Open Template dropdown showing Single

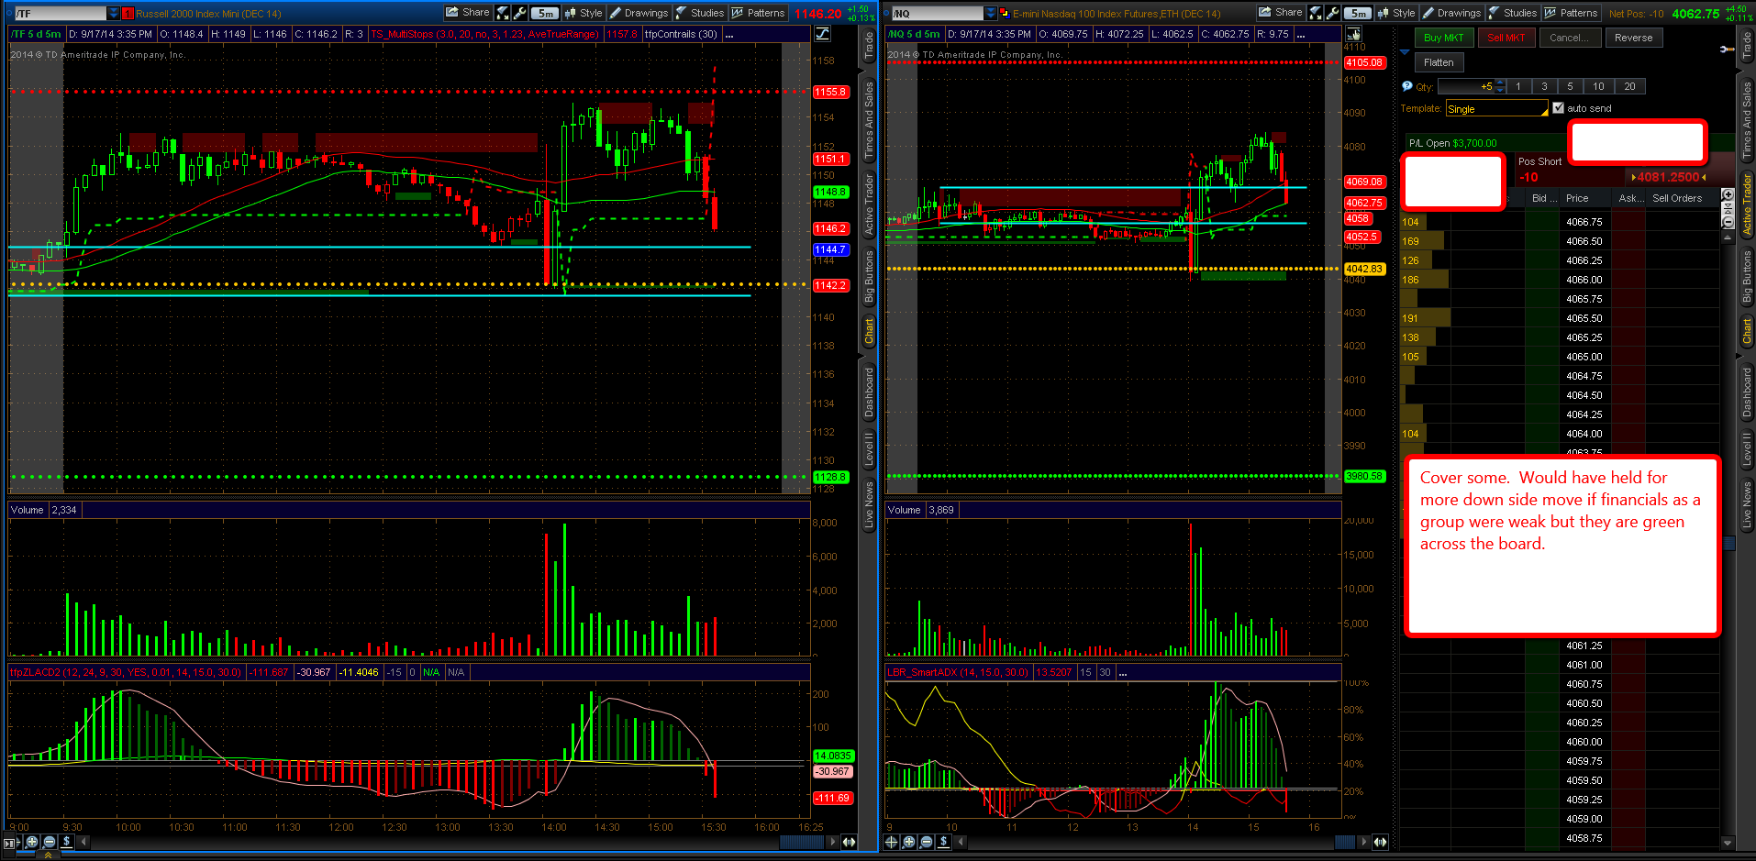(x=1497, y=108)
